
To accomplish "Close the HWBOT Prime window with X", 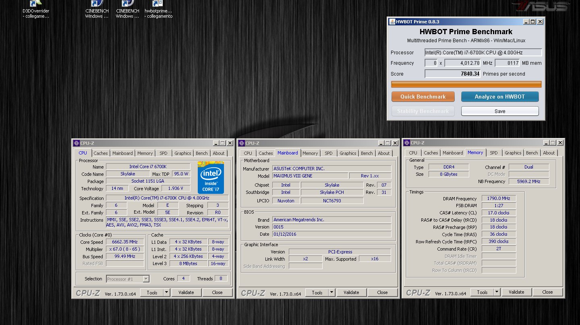I will point(540,22).
